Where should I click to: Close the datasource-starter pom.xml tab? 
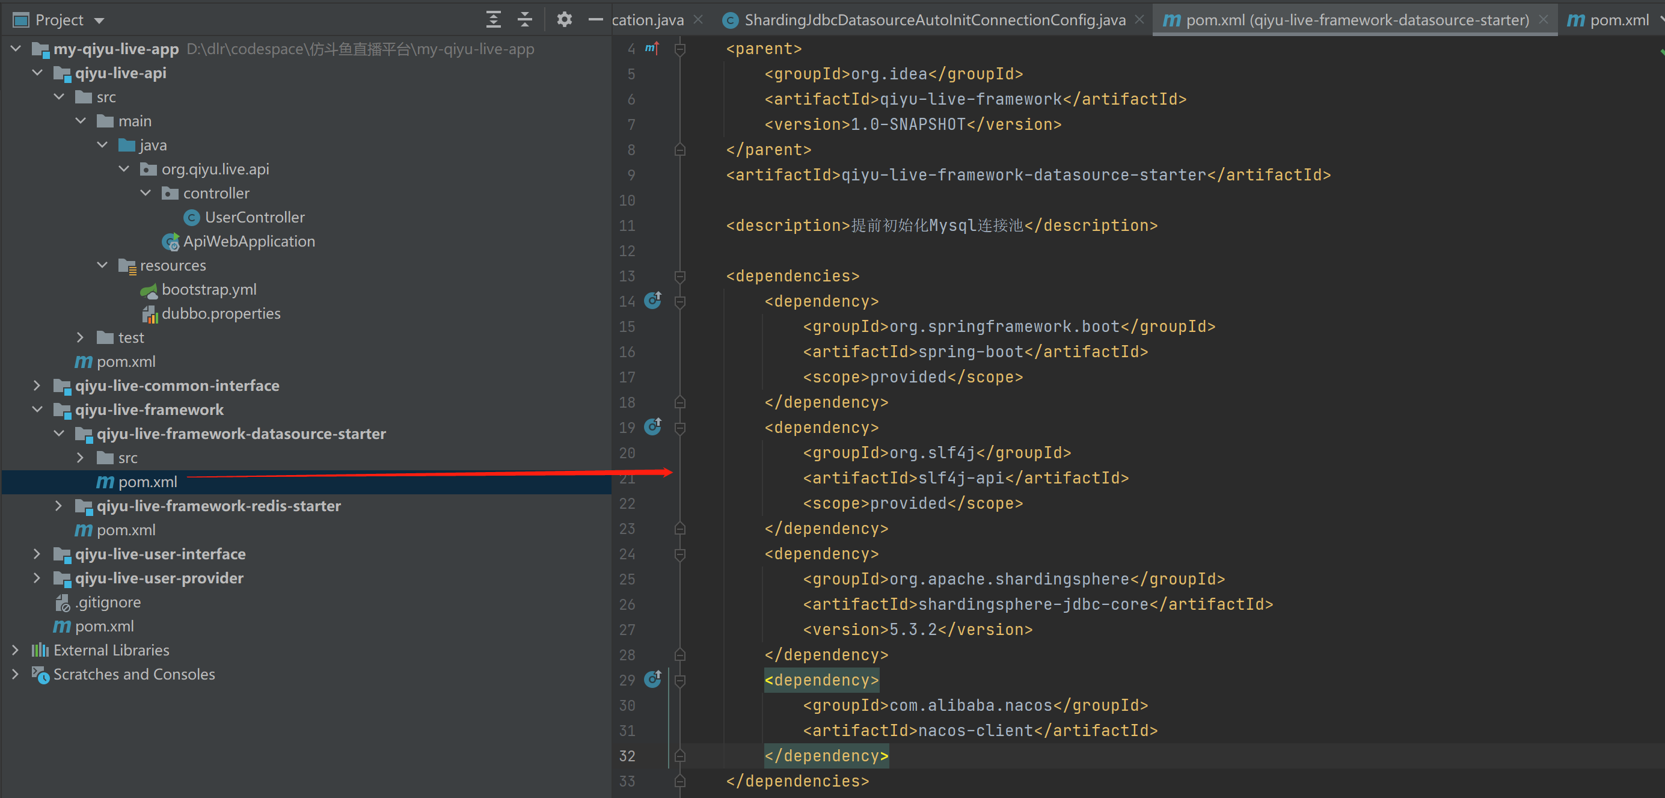[x=1544, y=20]
